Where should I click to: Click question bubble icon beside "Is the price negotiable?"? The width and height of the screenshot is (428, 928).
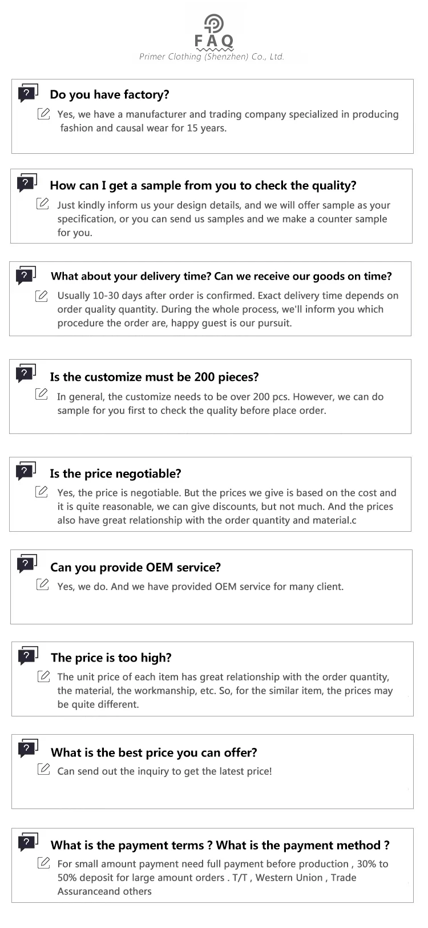pyautogui.click(x=26, y=471)
